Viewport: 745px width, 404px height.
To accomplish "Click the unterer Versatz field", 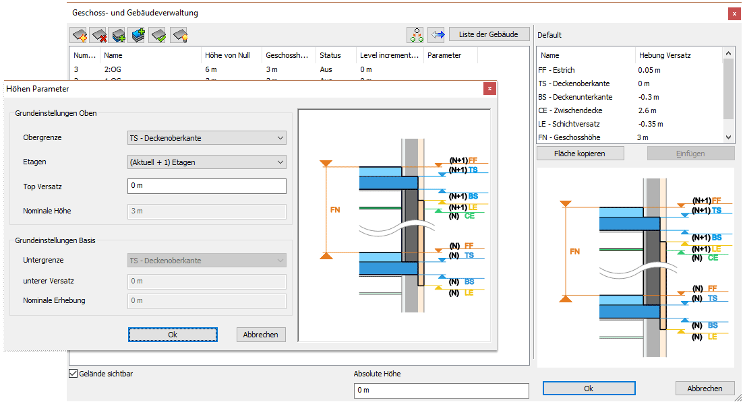I will pyautogui.click(x=207, y=281).
